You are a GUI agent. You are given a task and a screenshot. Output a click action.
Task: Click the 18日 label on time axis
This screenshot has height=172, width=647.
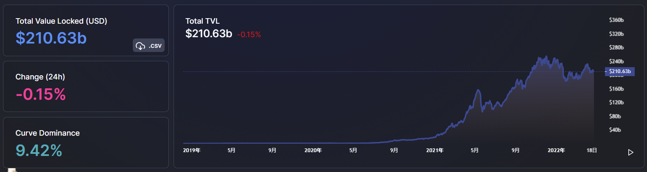[x=592, y=150]
